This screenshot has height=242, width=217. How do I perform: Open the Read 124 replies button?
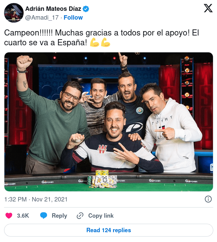click(x=109, y=230)
